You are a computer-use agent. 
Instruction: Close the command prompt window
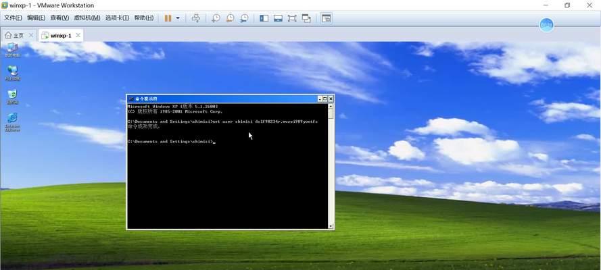coord(331,99)
